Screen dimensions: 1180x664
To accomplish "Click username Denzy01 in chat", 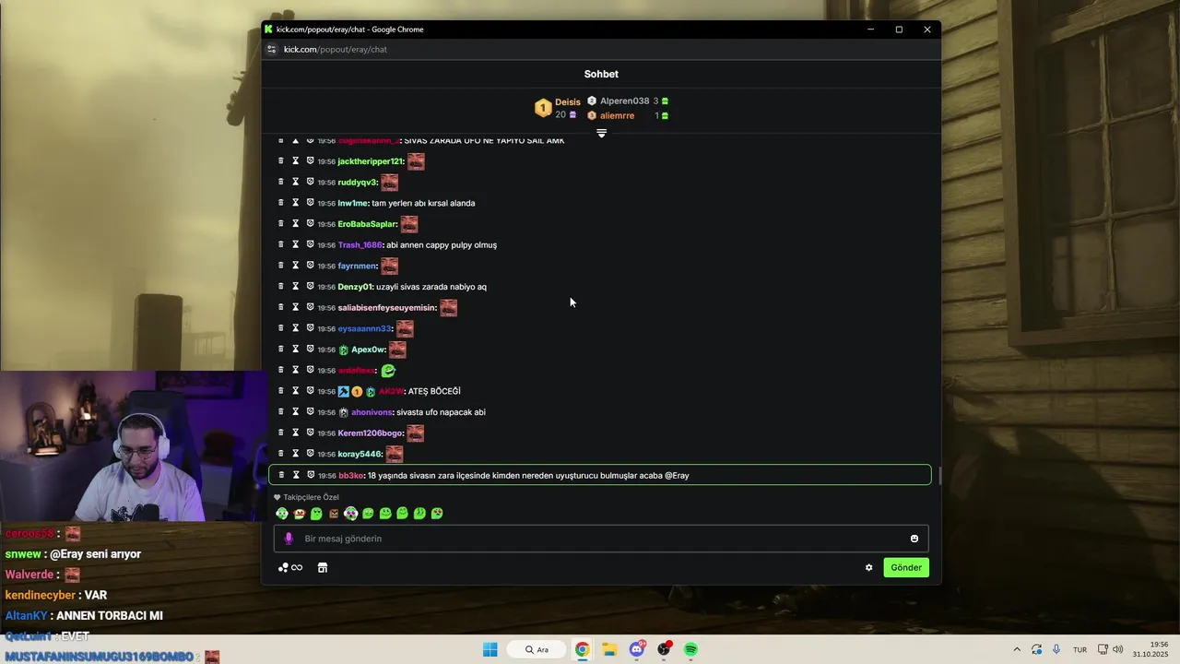I will 355,287.
